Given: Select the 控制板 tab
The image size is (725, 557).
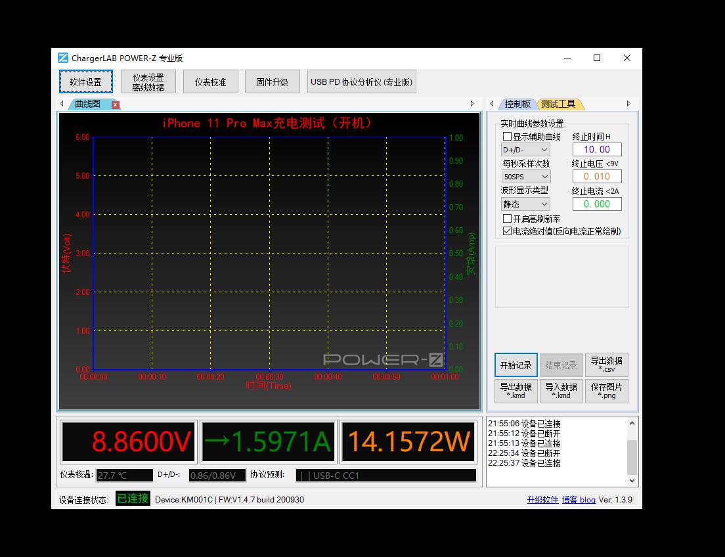Looking at the screenshot, I should click(x=517, y=104).
